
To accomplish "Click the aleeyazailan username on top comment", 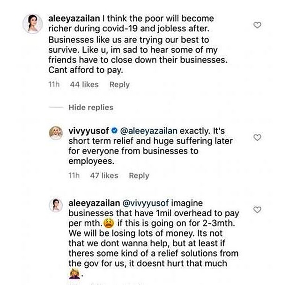I will 74,19.
